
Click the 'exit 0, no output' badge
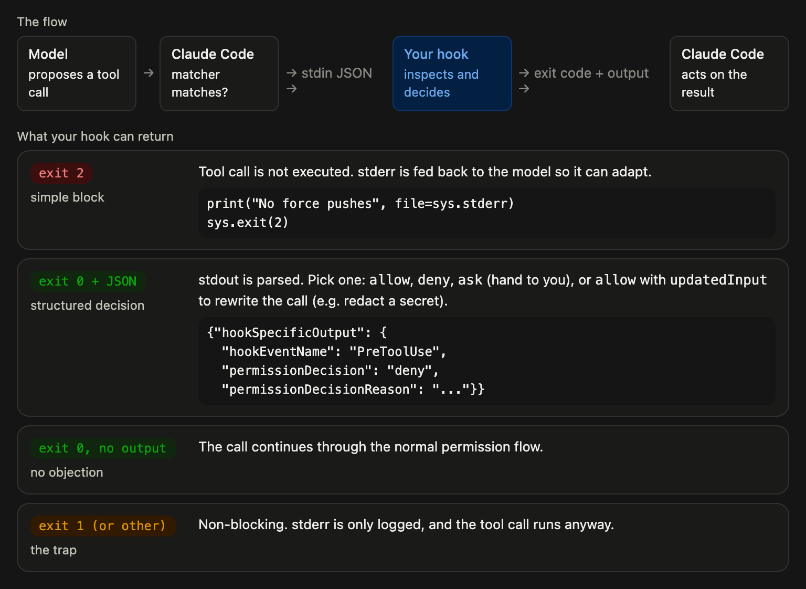coord(103,448)
